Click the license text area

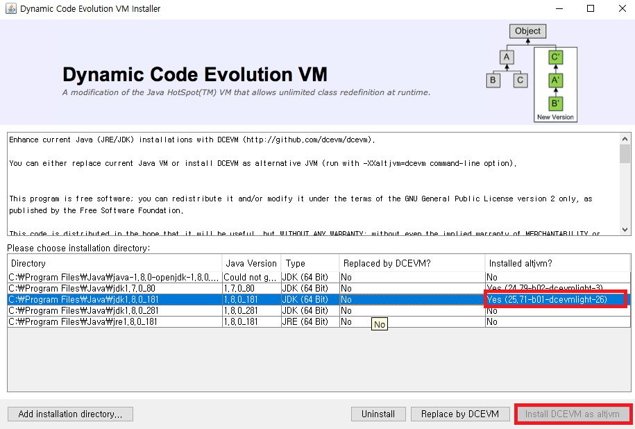click(314, 184)
